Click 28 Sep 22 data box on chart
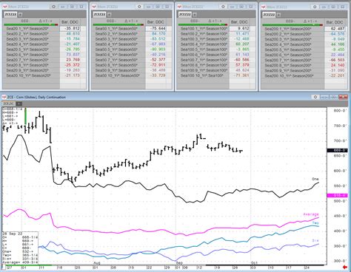The height and width of the screenshot is (272, 351). pos(20,248)
